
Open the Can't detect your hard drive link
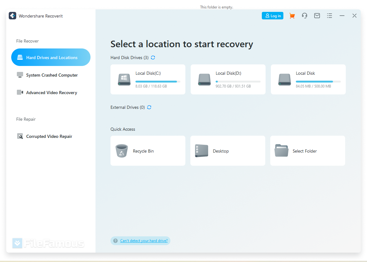coord(144,241)
